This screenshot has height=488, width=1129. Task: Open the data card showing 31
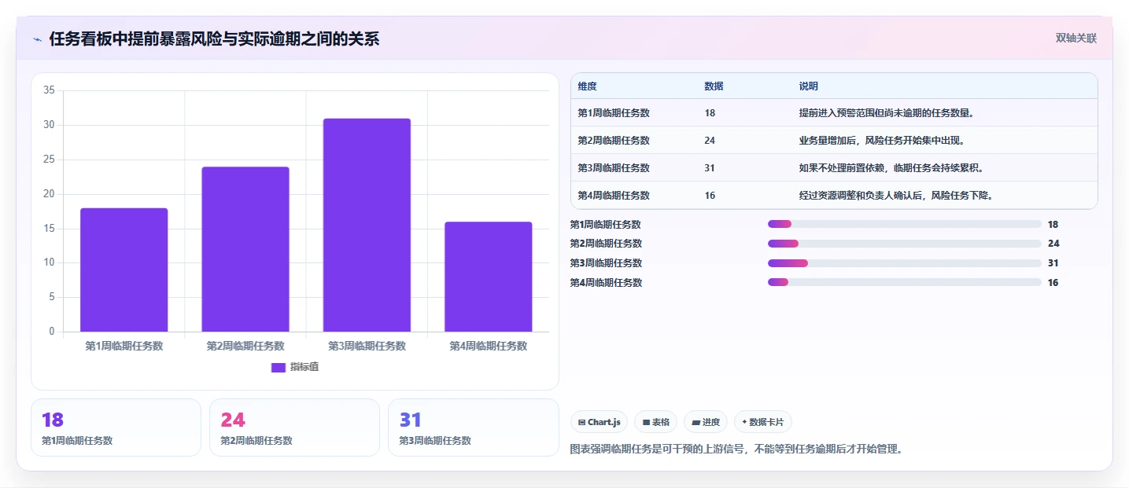(474, 427)
